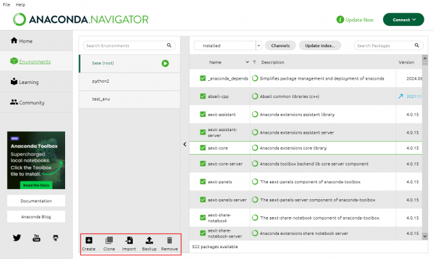Open the GitHub icon link
Image resolution: width=434 pixels, height=259 pixels.
56,238
